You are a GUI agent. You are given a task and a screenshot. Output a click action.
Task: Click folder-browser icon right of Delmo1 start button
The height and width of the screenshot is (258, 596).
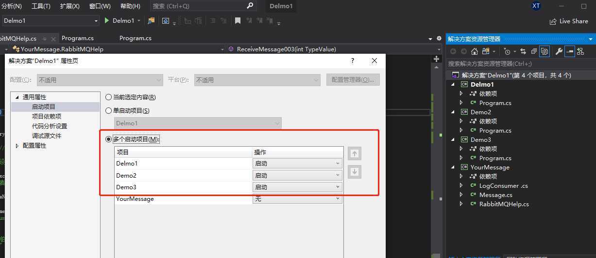tap(152, 20)
